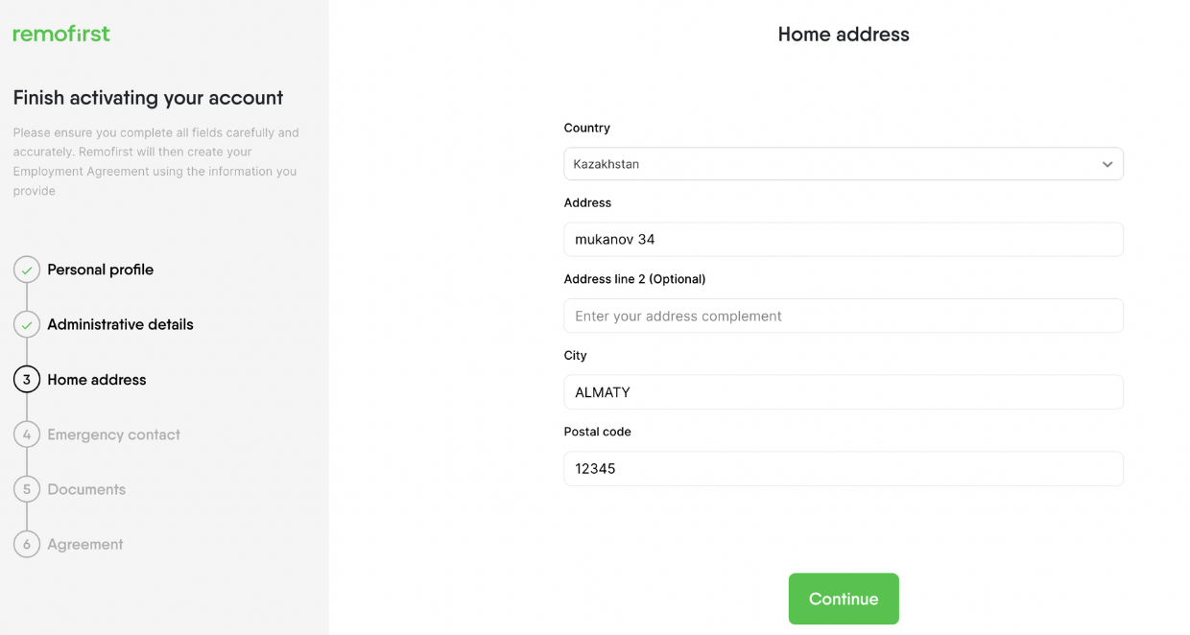Go to Personal profile step
Image resolution: width=1190 pixels, height=635 pixels.
(101, 270)
